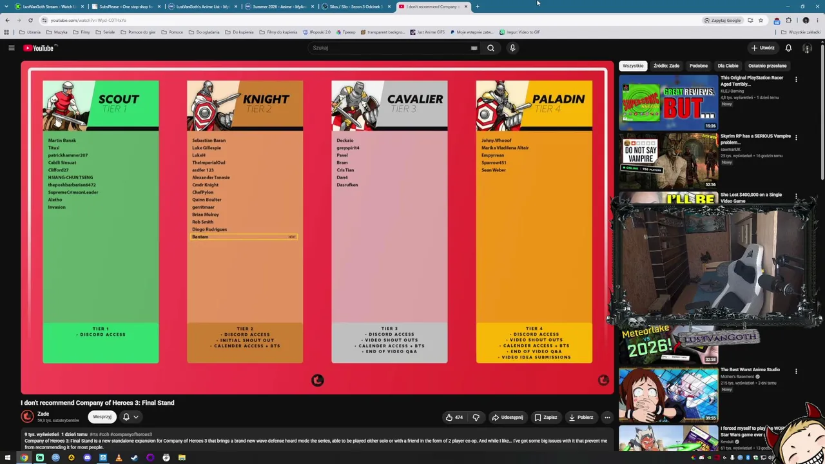
Task: Open the Do kupienia bookmarks folder
Action: [x=239, y=32]
